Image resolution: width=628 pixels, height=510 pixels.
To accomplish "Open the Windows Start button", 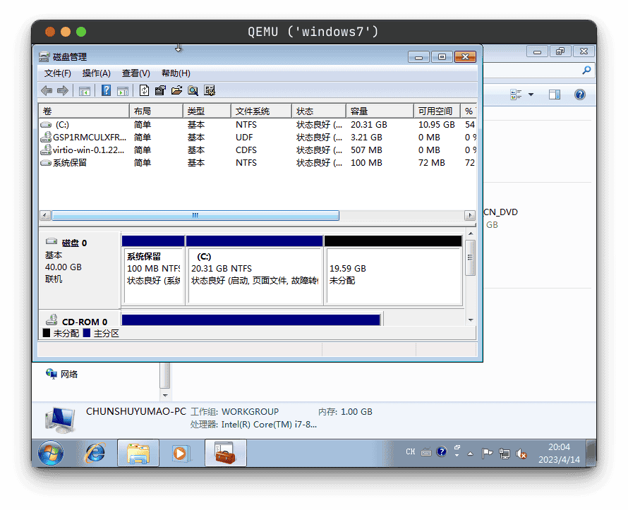I will point(51,453).
